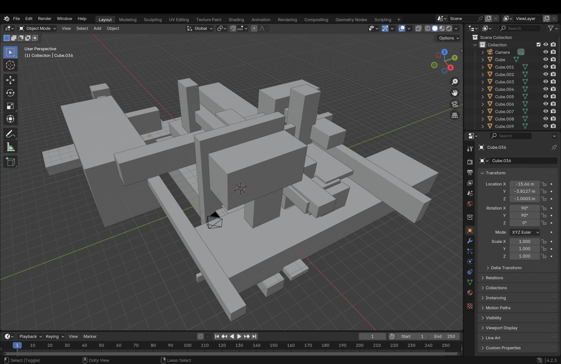
Task: Click the current frame number field
Action: coord(372,337)
